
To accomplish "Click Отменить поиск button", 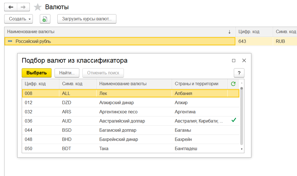I will (103, 73).
